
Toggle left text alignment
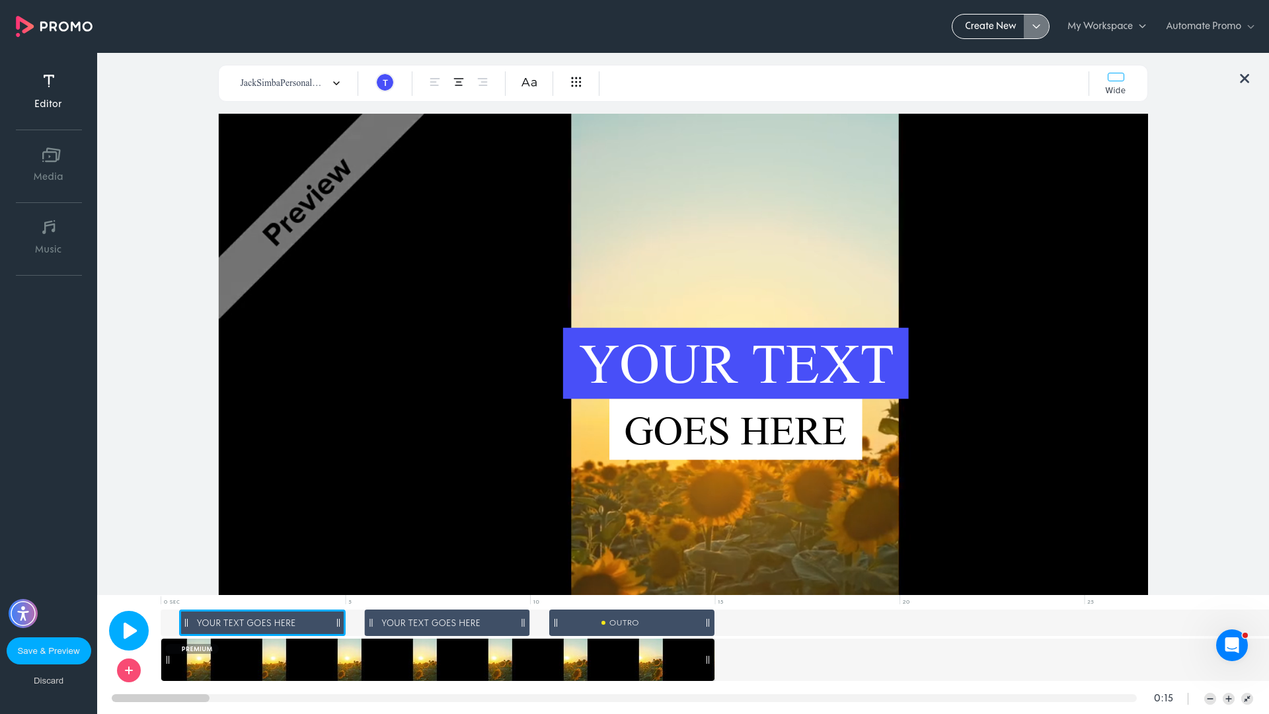click(x=434, y=82)
